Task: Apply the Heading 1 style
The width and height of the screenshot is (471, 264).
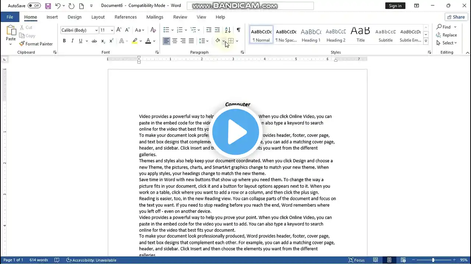Action: (311, 34)
